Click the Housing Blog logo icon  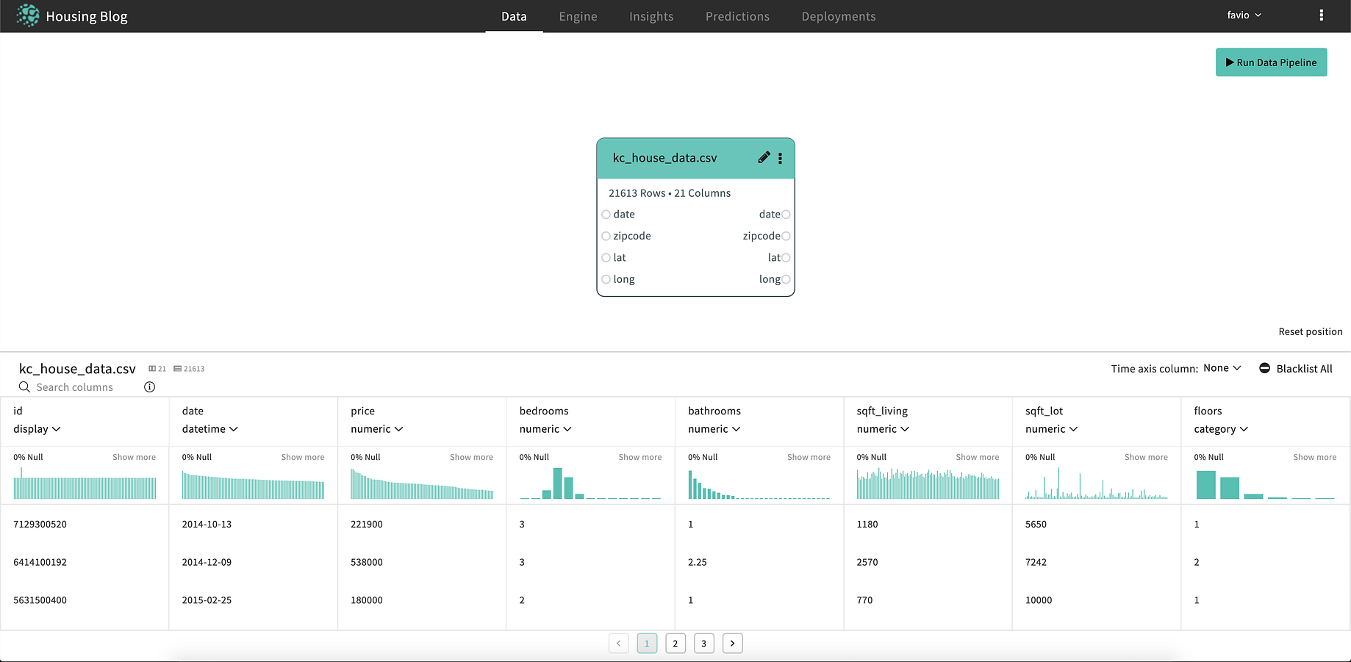28,15
